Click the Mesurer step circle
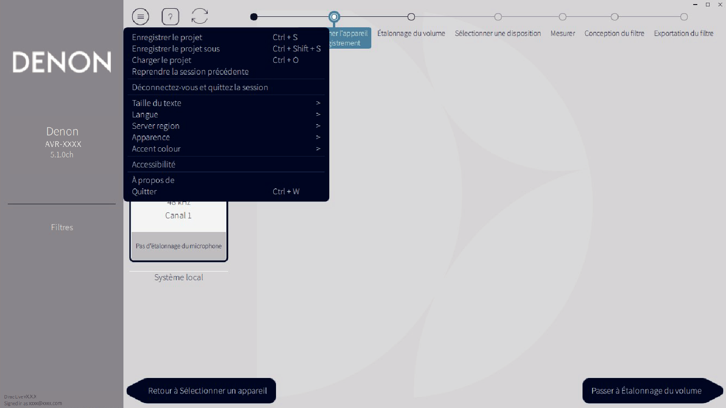Screen dimensions: 726x408 [x=562, y=17]
